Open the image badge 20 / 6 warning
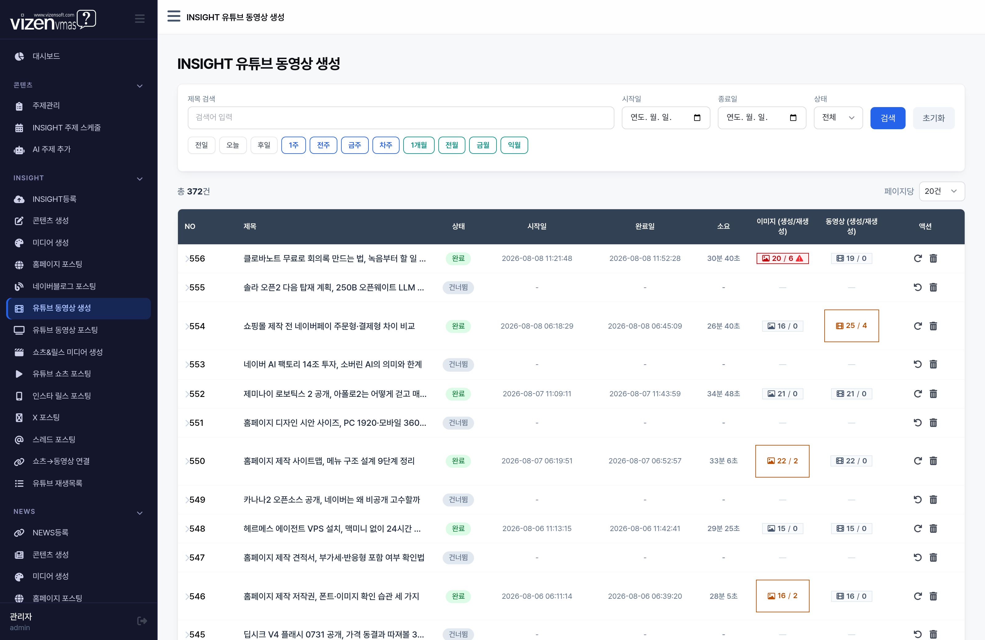Image resolution: width=985 pixels, height=640 pixels. tap(782, 258)
